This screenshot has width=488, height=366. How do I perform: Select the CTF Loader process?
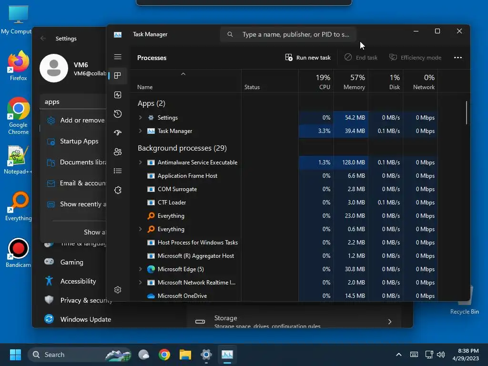tap(284, 202)
